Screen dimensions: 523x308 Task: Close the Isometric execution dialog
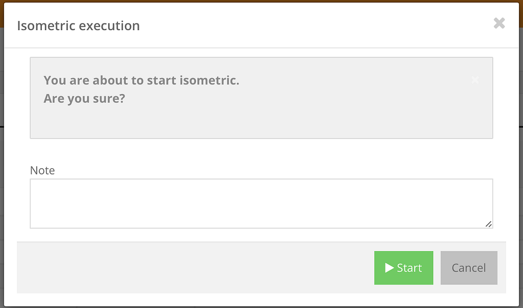499,23
